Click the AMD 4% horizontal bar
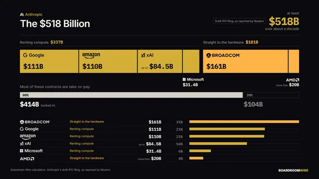319x179 pixels. coord(196,158)
